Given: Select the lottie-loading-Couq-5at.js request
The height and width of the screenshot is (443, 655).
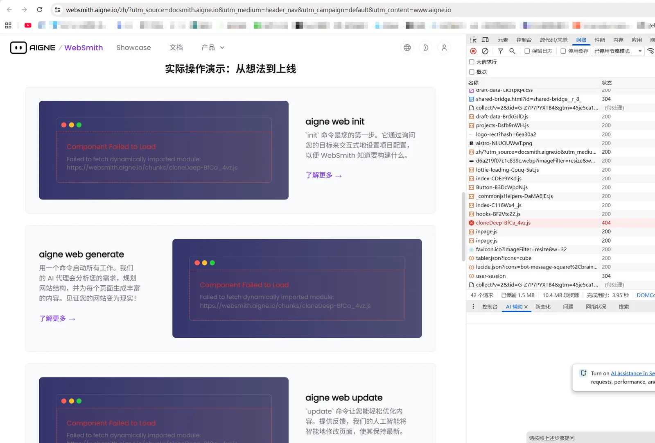Looking at the screenshot, I should pos(561,170).
